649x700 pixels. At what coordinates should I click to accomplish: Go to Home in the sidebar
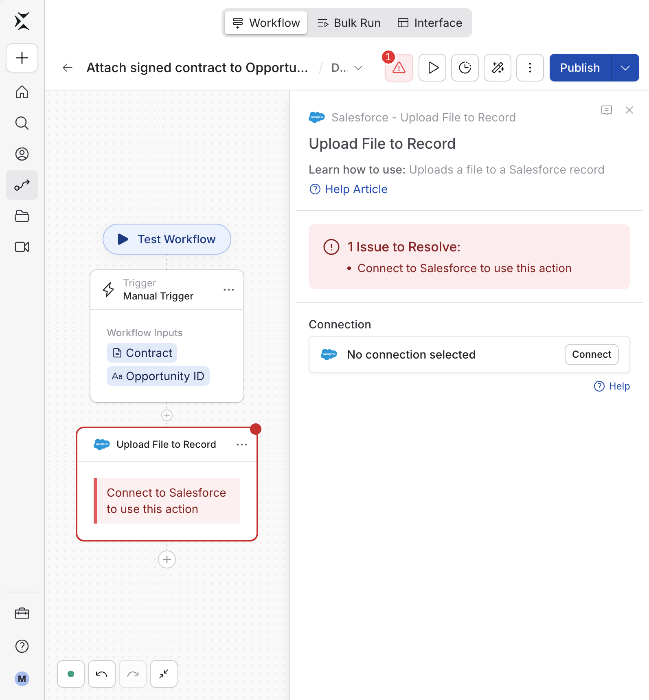[22, 92]
